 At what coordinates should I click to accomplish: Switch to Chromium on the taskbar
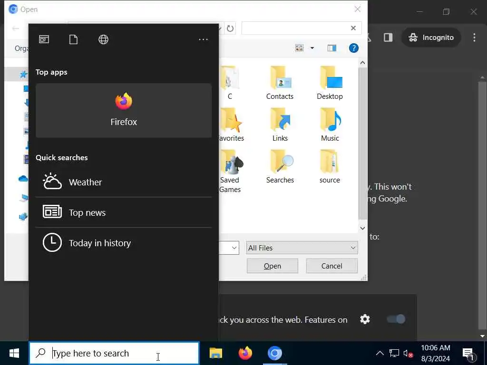coord(274,353)
